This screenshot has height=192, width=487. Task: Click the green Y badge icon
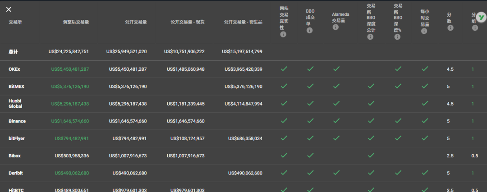[481, 17]
